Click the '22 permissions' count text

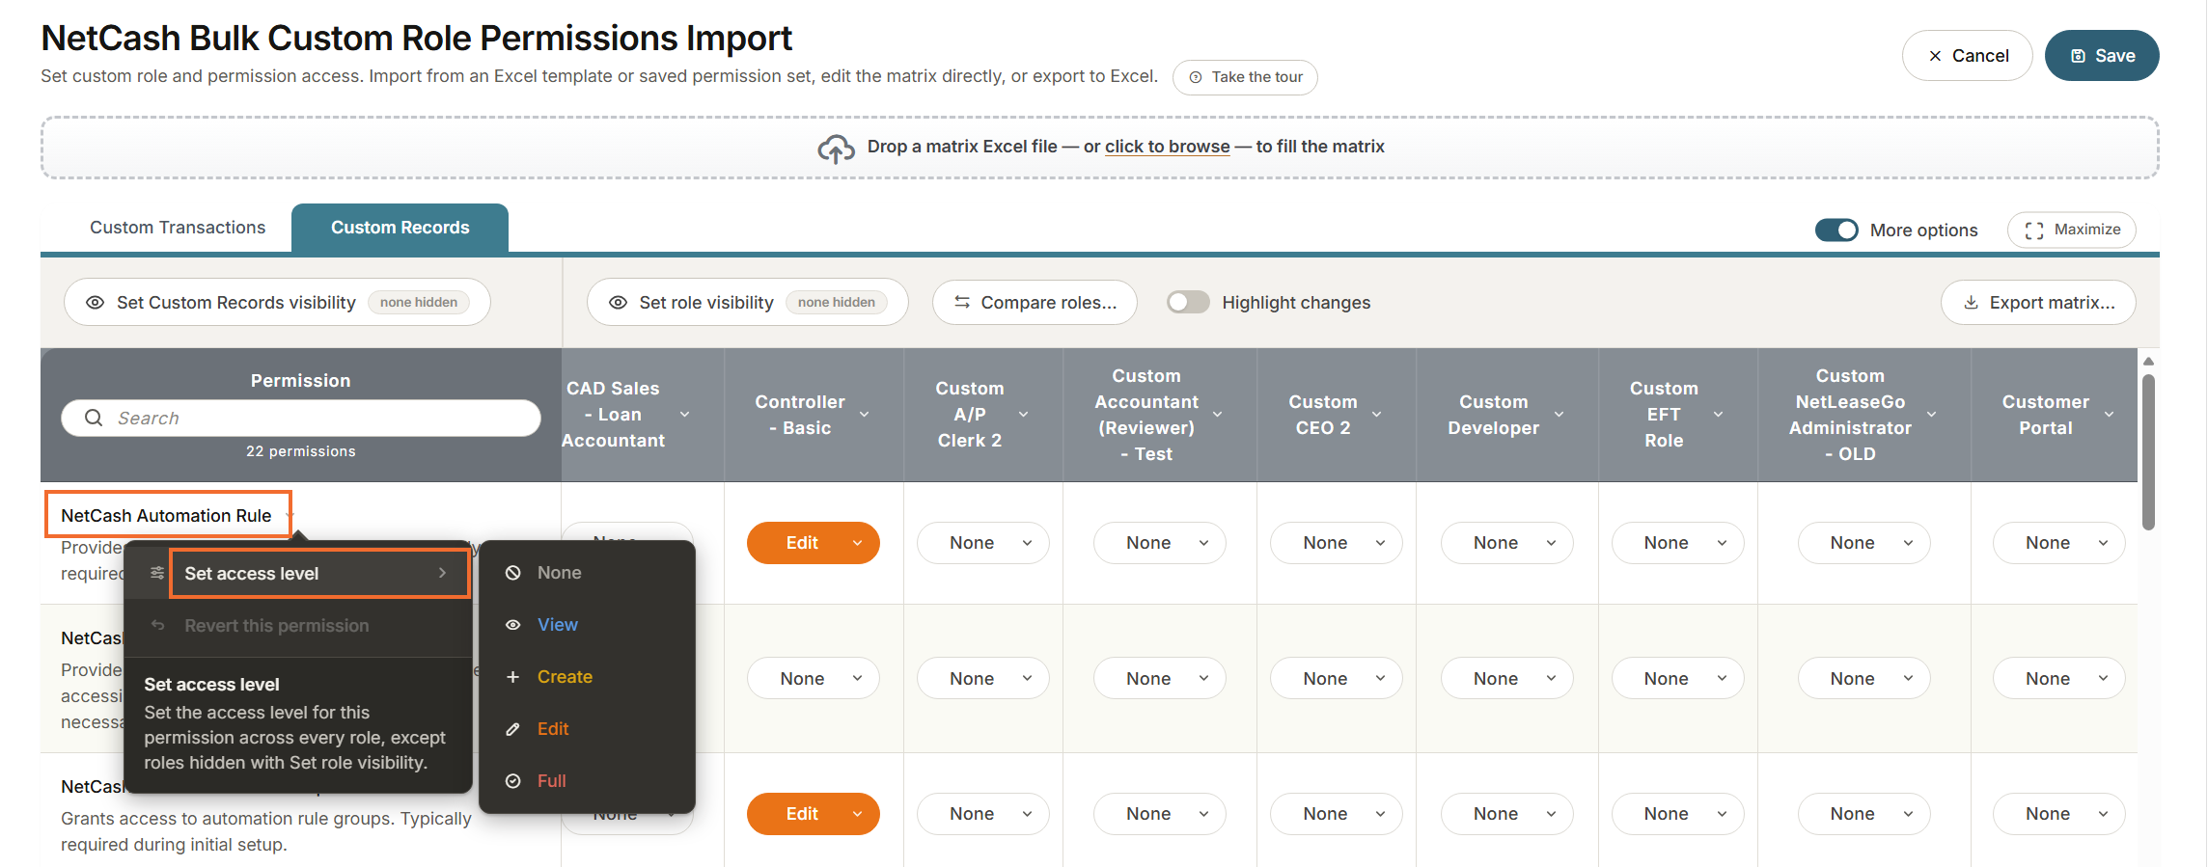click(x=301, y=451)
